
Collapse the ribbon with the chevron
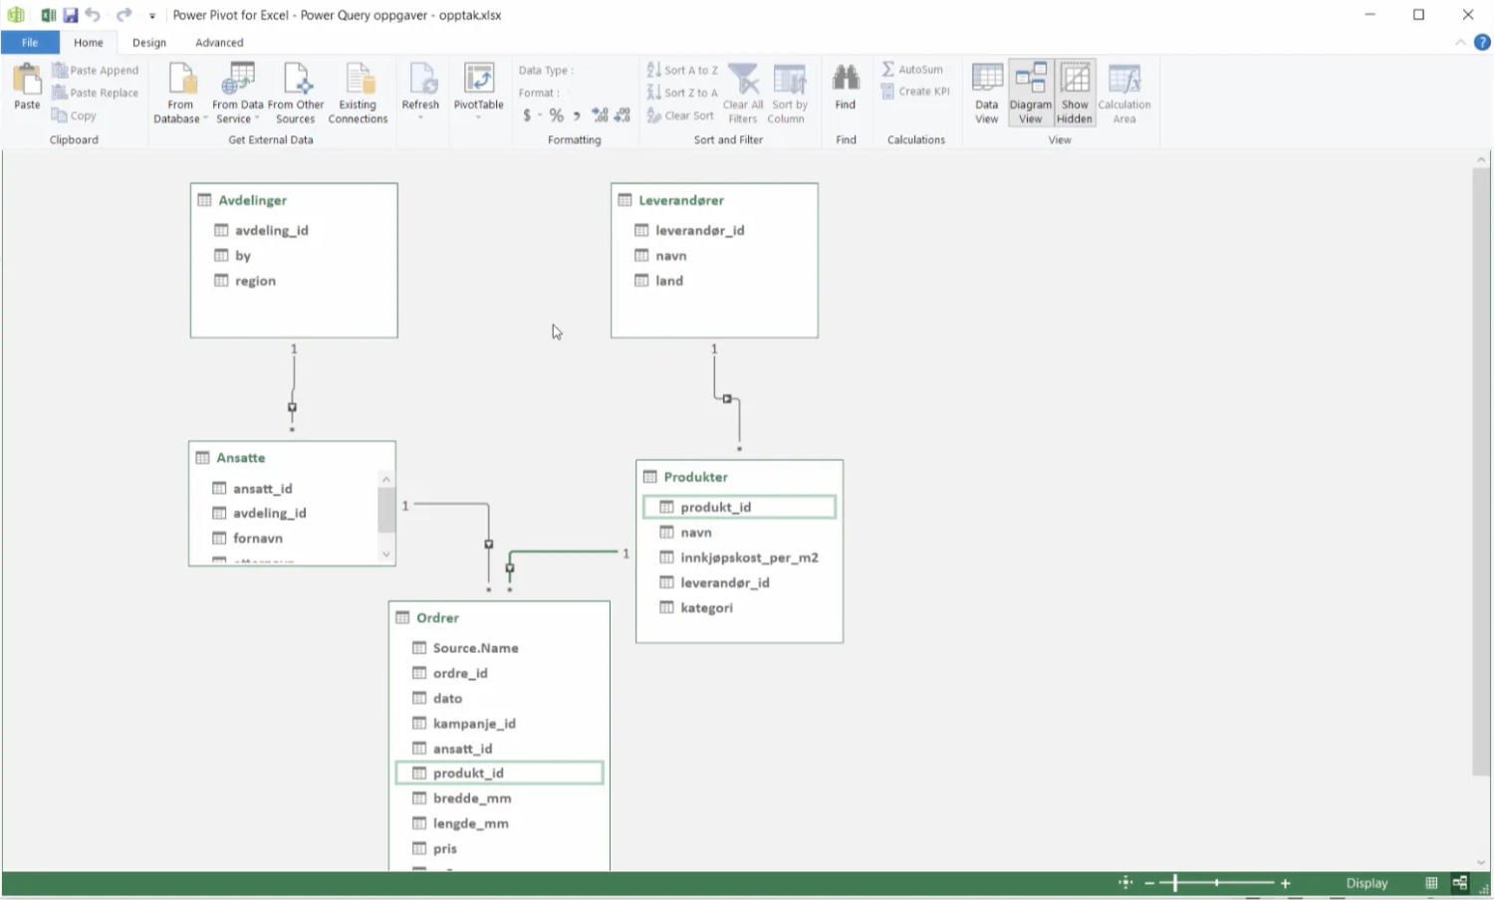(x=1460, y=42)
